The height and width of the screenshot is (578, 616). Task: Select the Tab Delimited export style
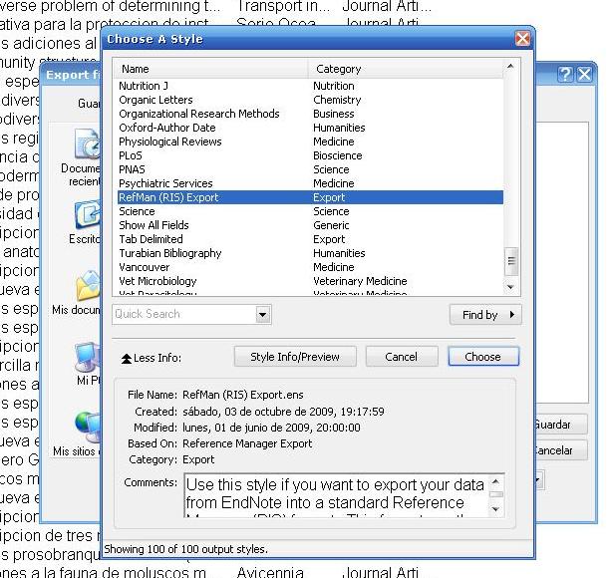(151, 239)
